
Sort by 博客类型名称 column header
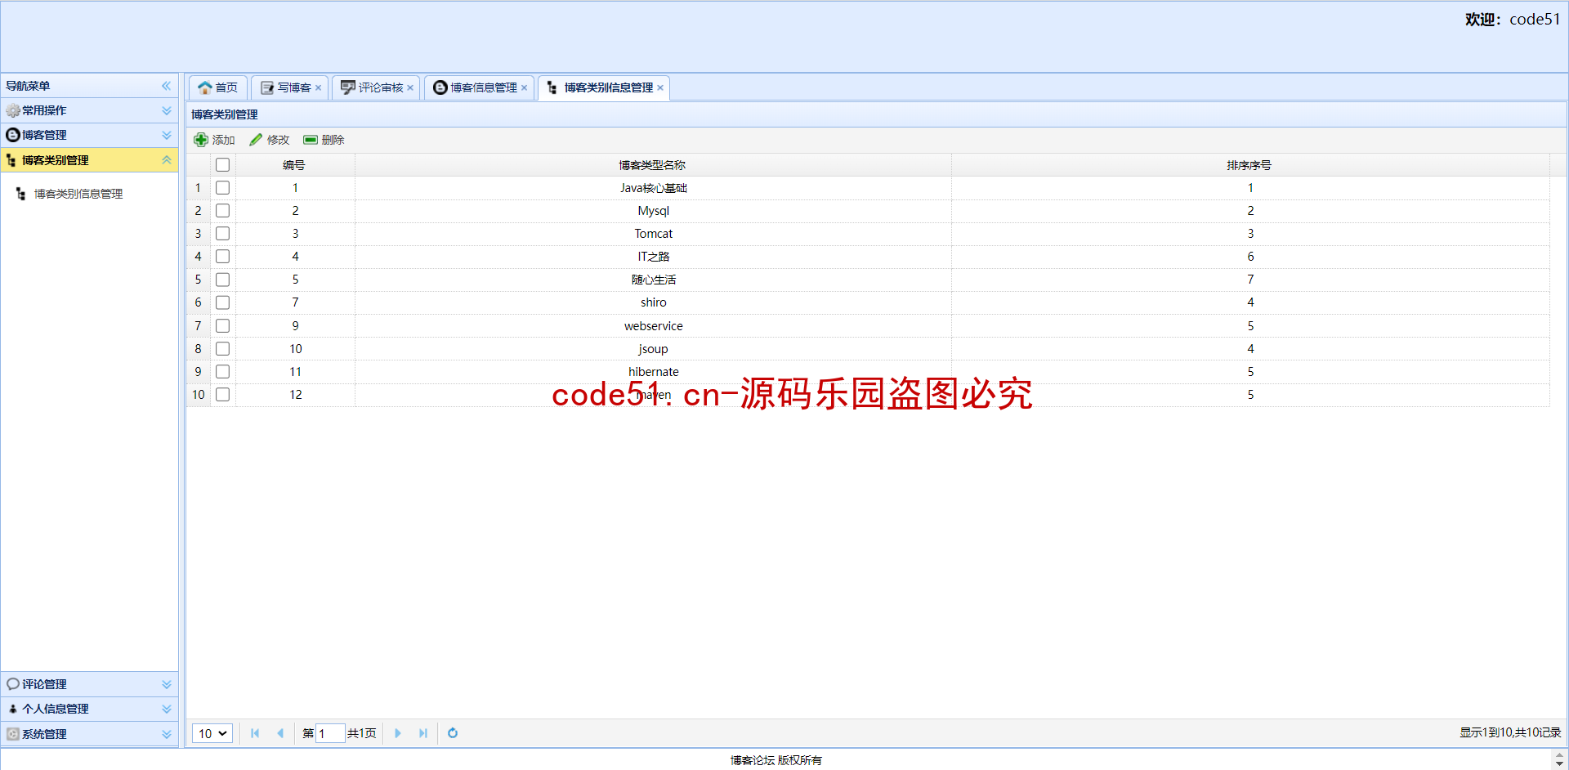[x=653, y=165]
